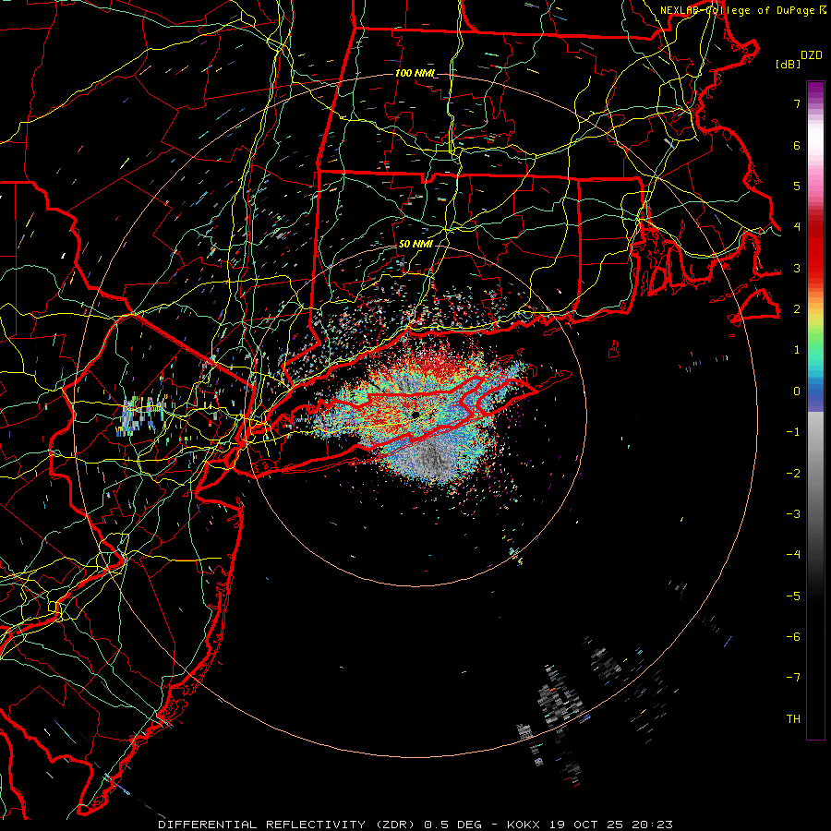Click the 50 NMI range ring label
The height and width of the screenshot is (831, 831).
[415, 244]
